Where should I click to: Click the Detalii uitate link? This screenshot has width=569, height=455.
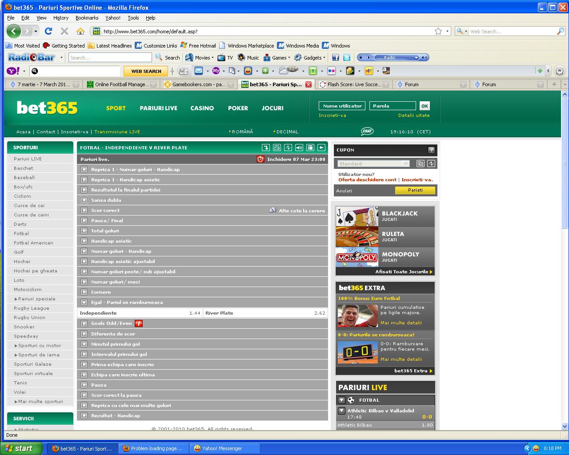coord(414,115)
